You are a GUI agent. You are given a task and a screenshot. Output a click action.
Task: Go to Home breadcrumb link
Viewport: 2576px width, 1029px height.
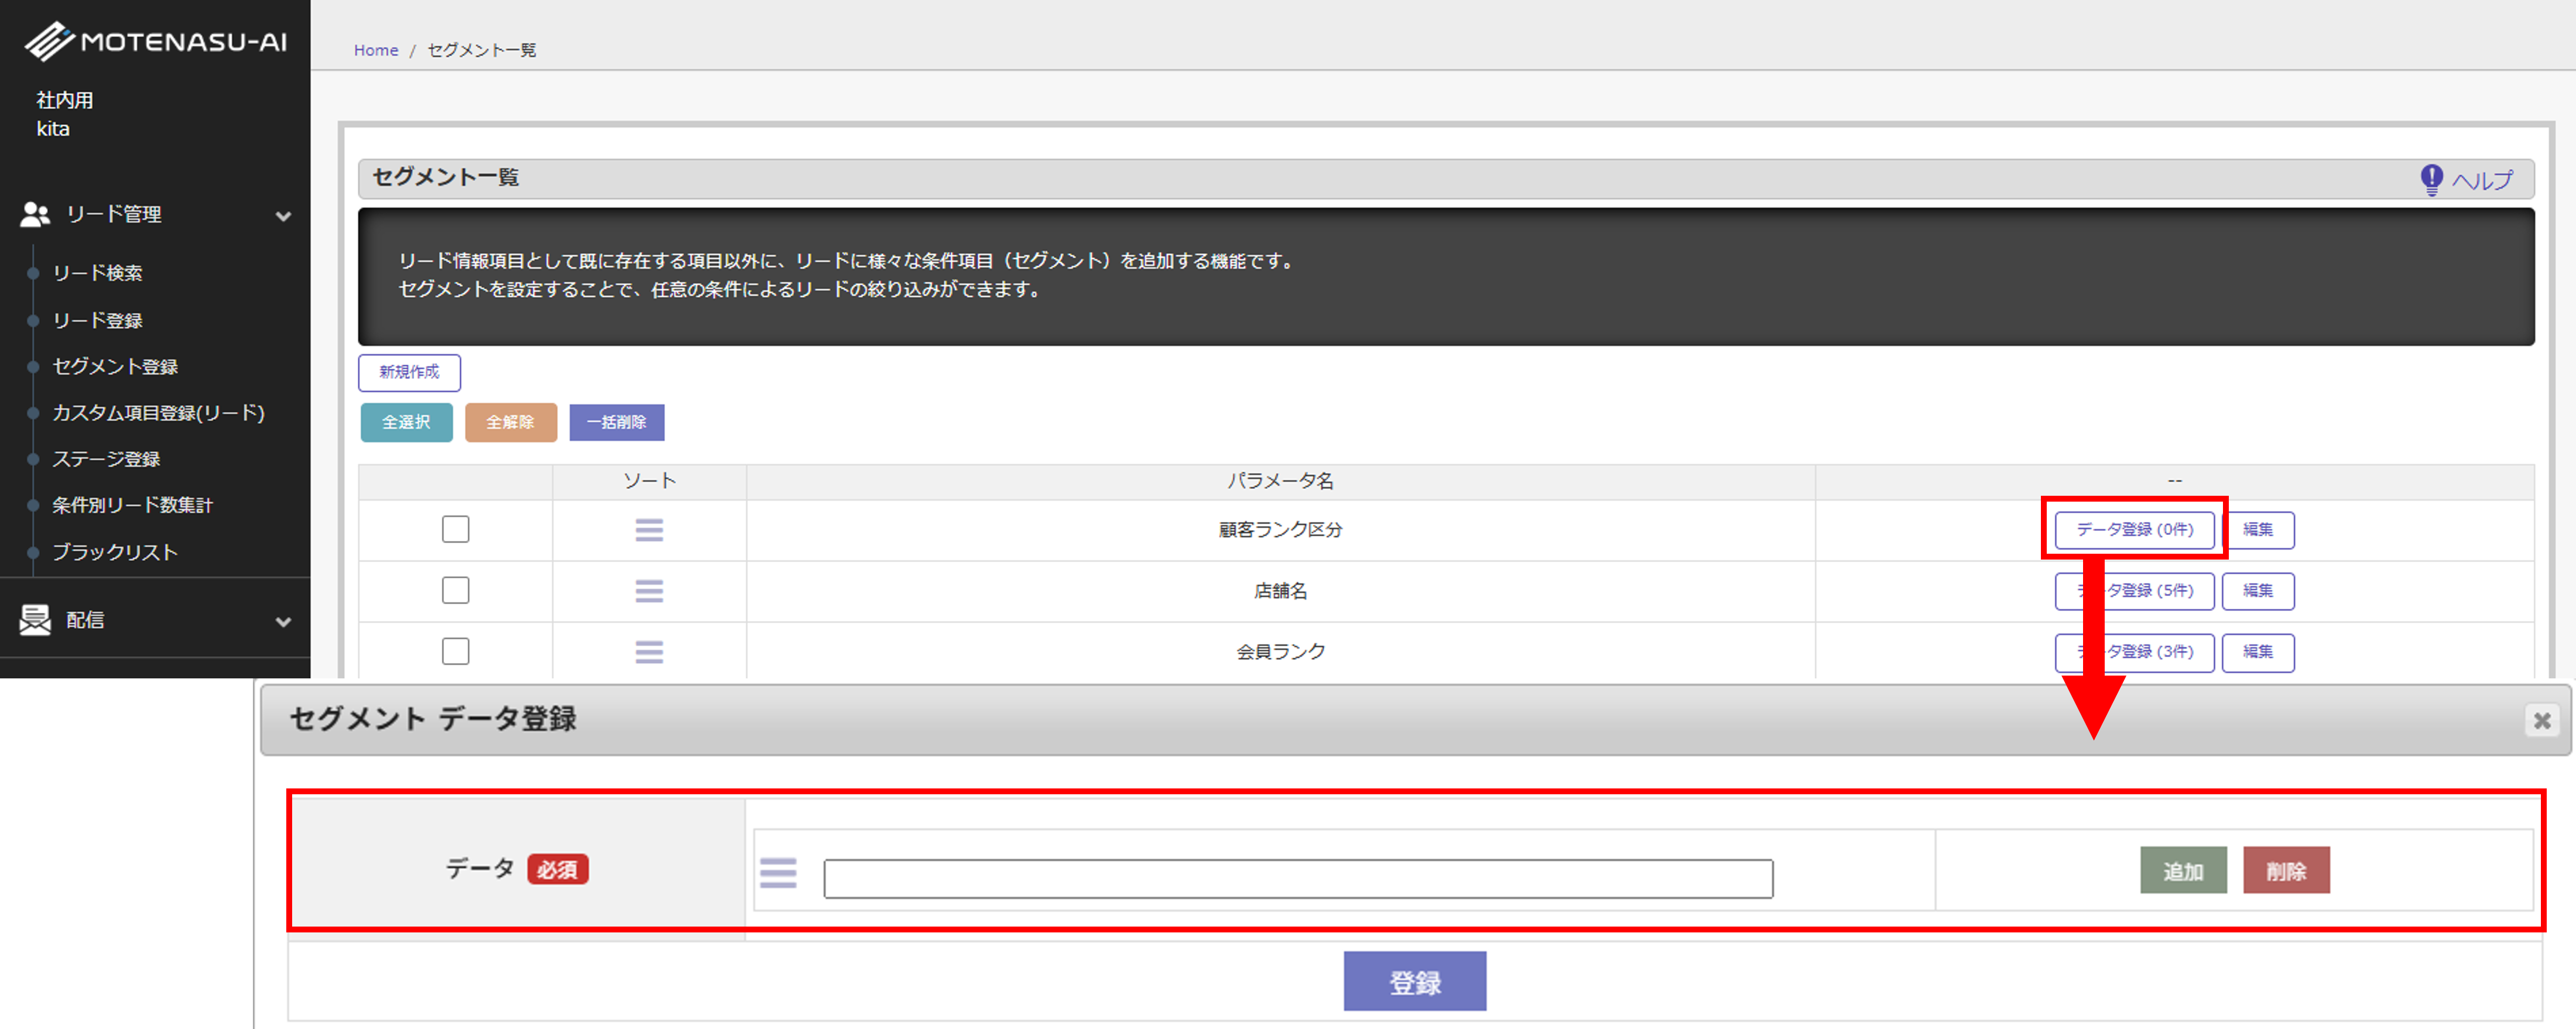coord(376,50)
